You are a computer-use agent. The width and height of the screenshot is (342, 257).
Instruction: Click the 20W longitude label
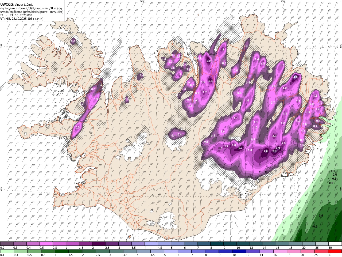point(142,1)
